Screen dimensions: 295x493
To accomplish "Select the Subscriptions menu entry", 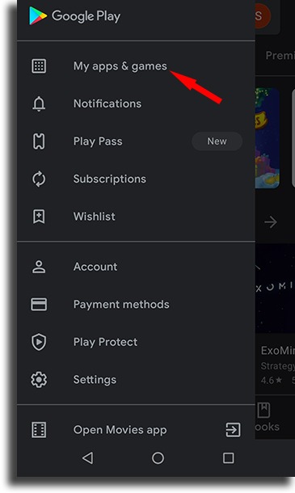I will click(136, 179).
